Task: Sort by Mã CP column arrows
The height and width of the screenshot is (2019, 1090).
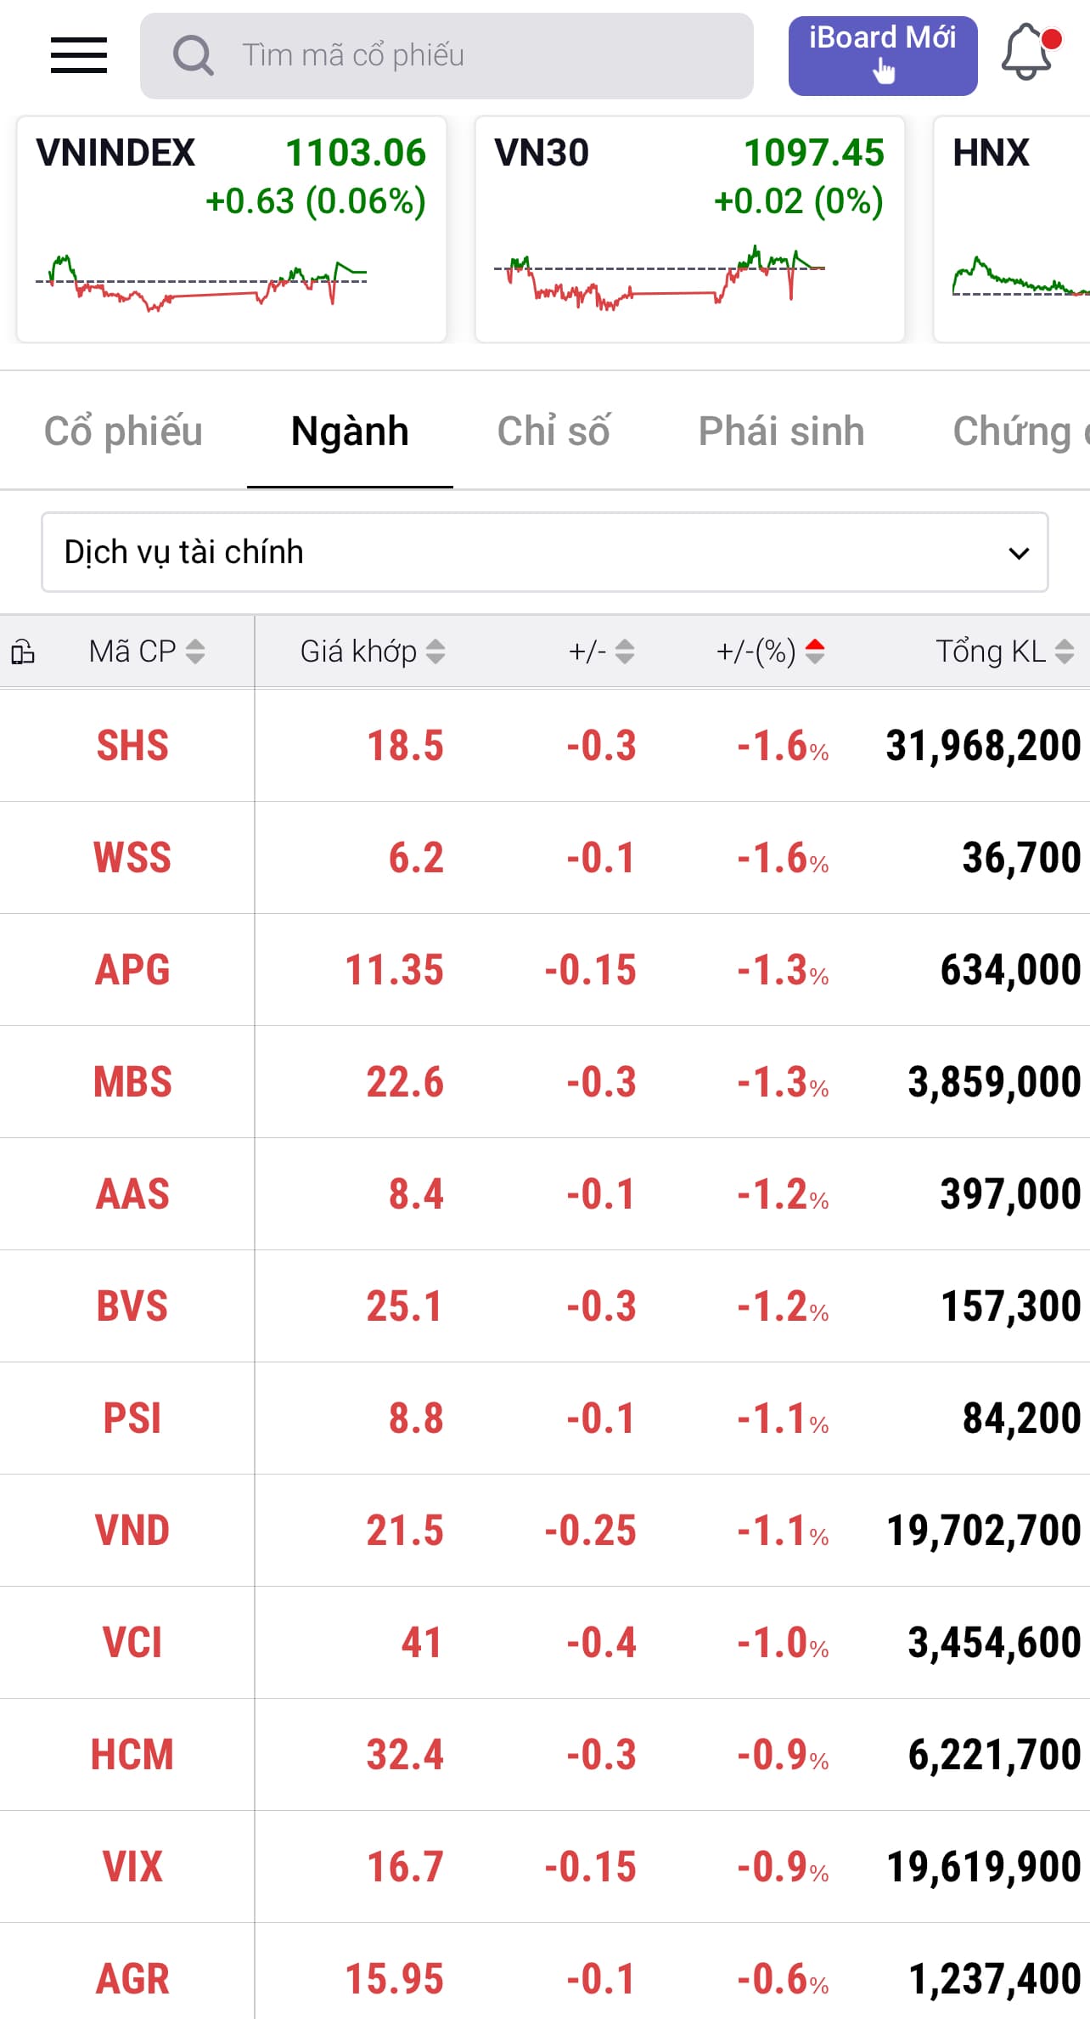Action: pyautogui.click(x=195, y=651)
